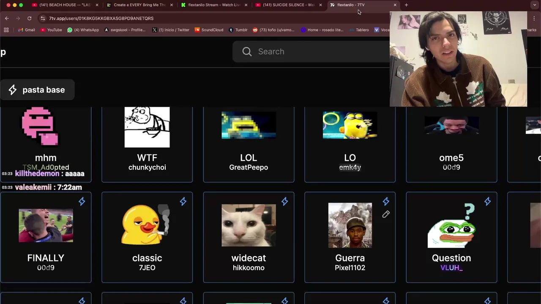Click the lightning icon beside pasta base
This screenshot has width=541, height=304.
[x=13, y=90]
